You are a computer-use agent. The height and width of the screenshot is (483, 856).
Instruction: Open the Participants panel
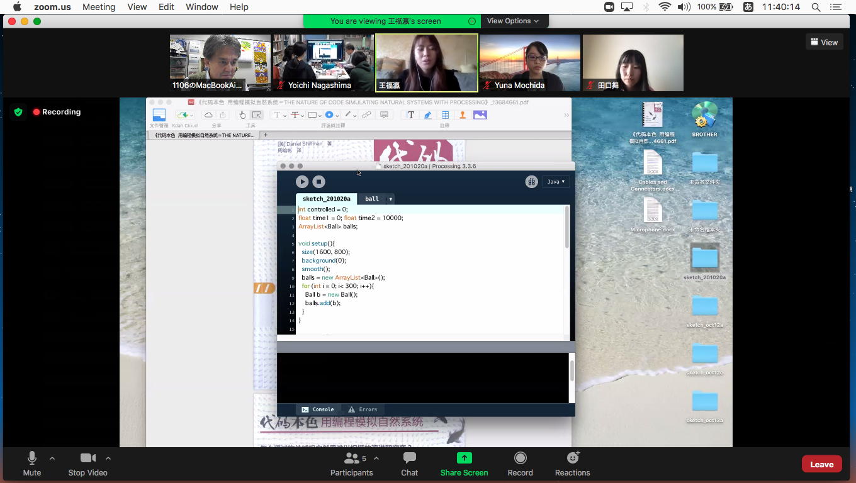[352, 464]
